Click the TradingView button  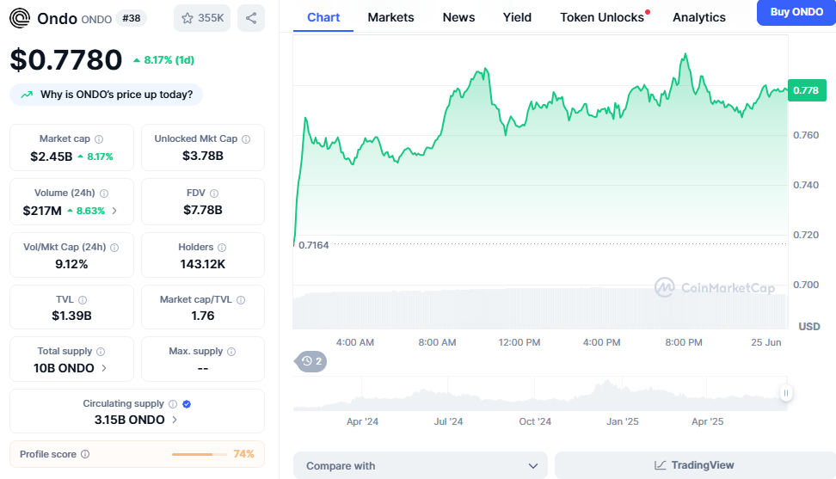[695, 465]
